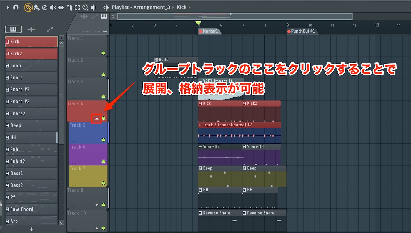Select the Slip tool
Image resolution: width=411 pixels, height=233 pixels.
(x=61, y=7)
